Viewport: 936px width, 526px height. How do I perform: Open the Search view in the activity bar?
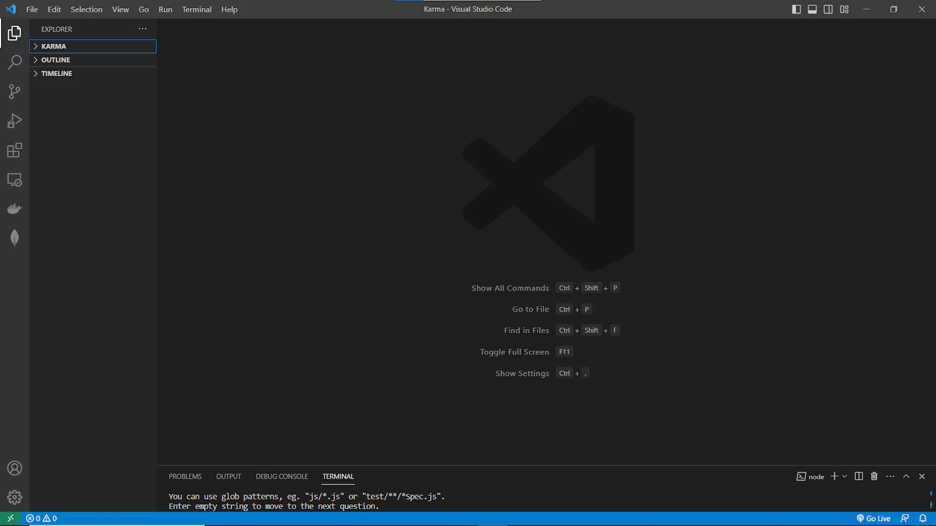tap(15, 62)
